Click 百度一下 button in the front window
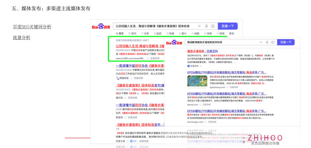Viewport: 311px width, 148px height. (286, 42)
